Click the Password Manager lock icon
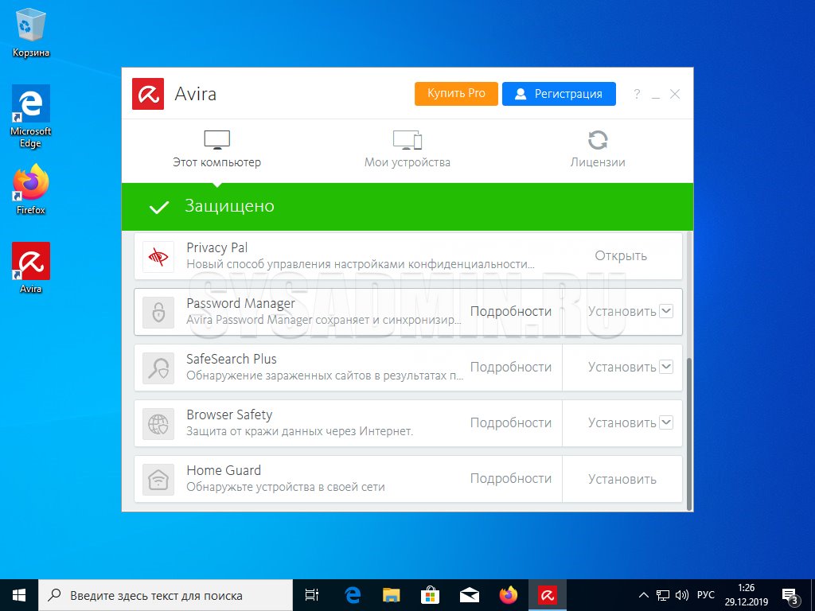 pos(158,312)
